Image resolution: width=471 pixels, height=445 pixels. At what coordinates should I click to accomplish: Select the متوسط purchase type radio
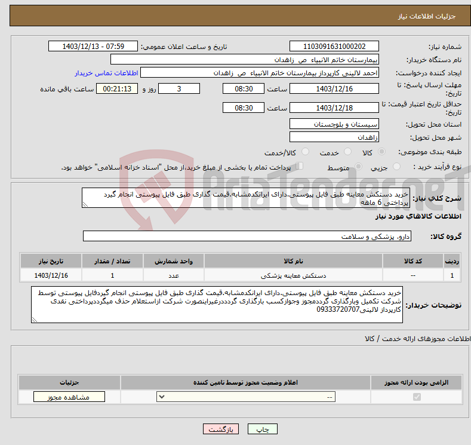358,167
